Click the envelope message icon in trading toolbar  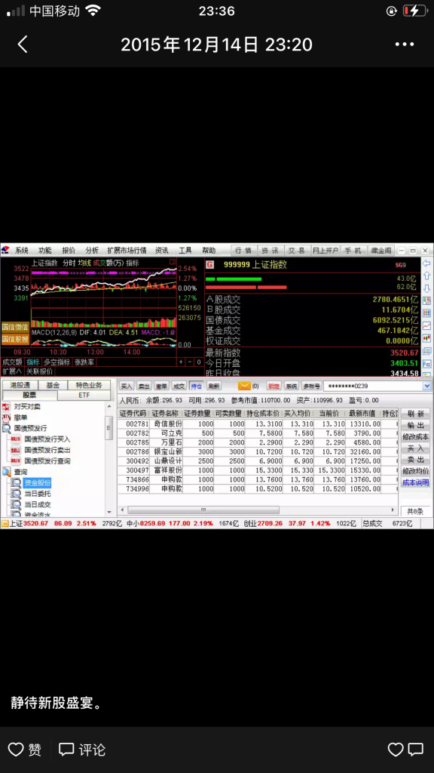point(245,386)
